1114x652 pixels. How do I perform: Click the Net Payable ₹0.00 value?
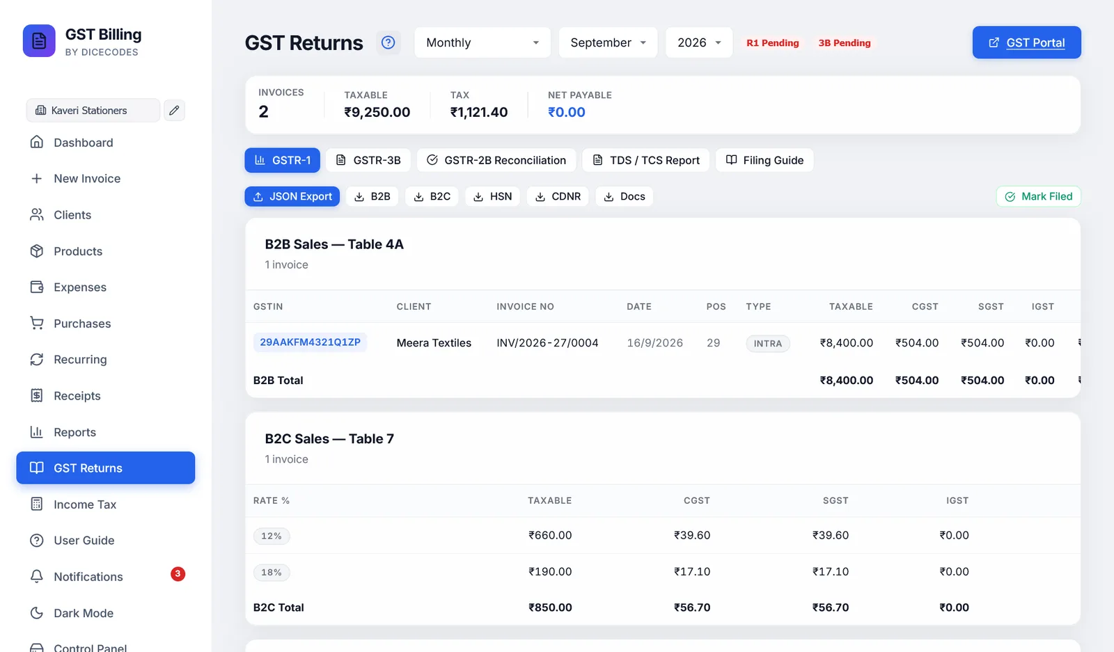tap(567, 112)
